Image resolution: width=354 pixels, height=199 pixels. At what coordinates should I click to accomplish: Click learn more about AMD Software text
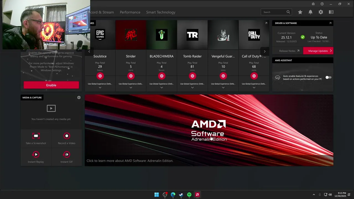pos(130,161)
